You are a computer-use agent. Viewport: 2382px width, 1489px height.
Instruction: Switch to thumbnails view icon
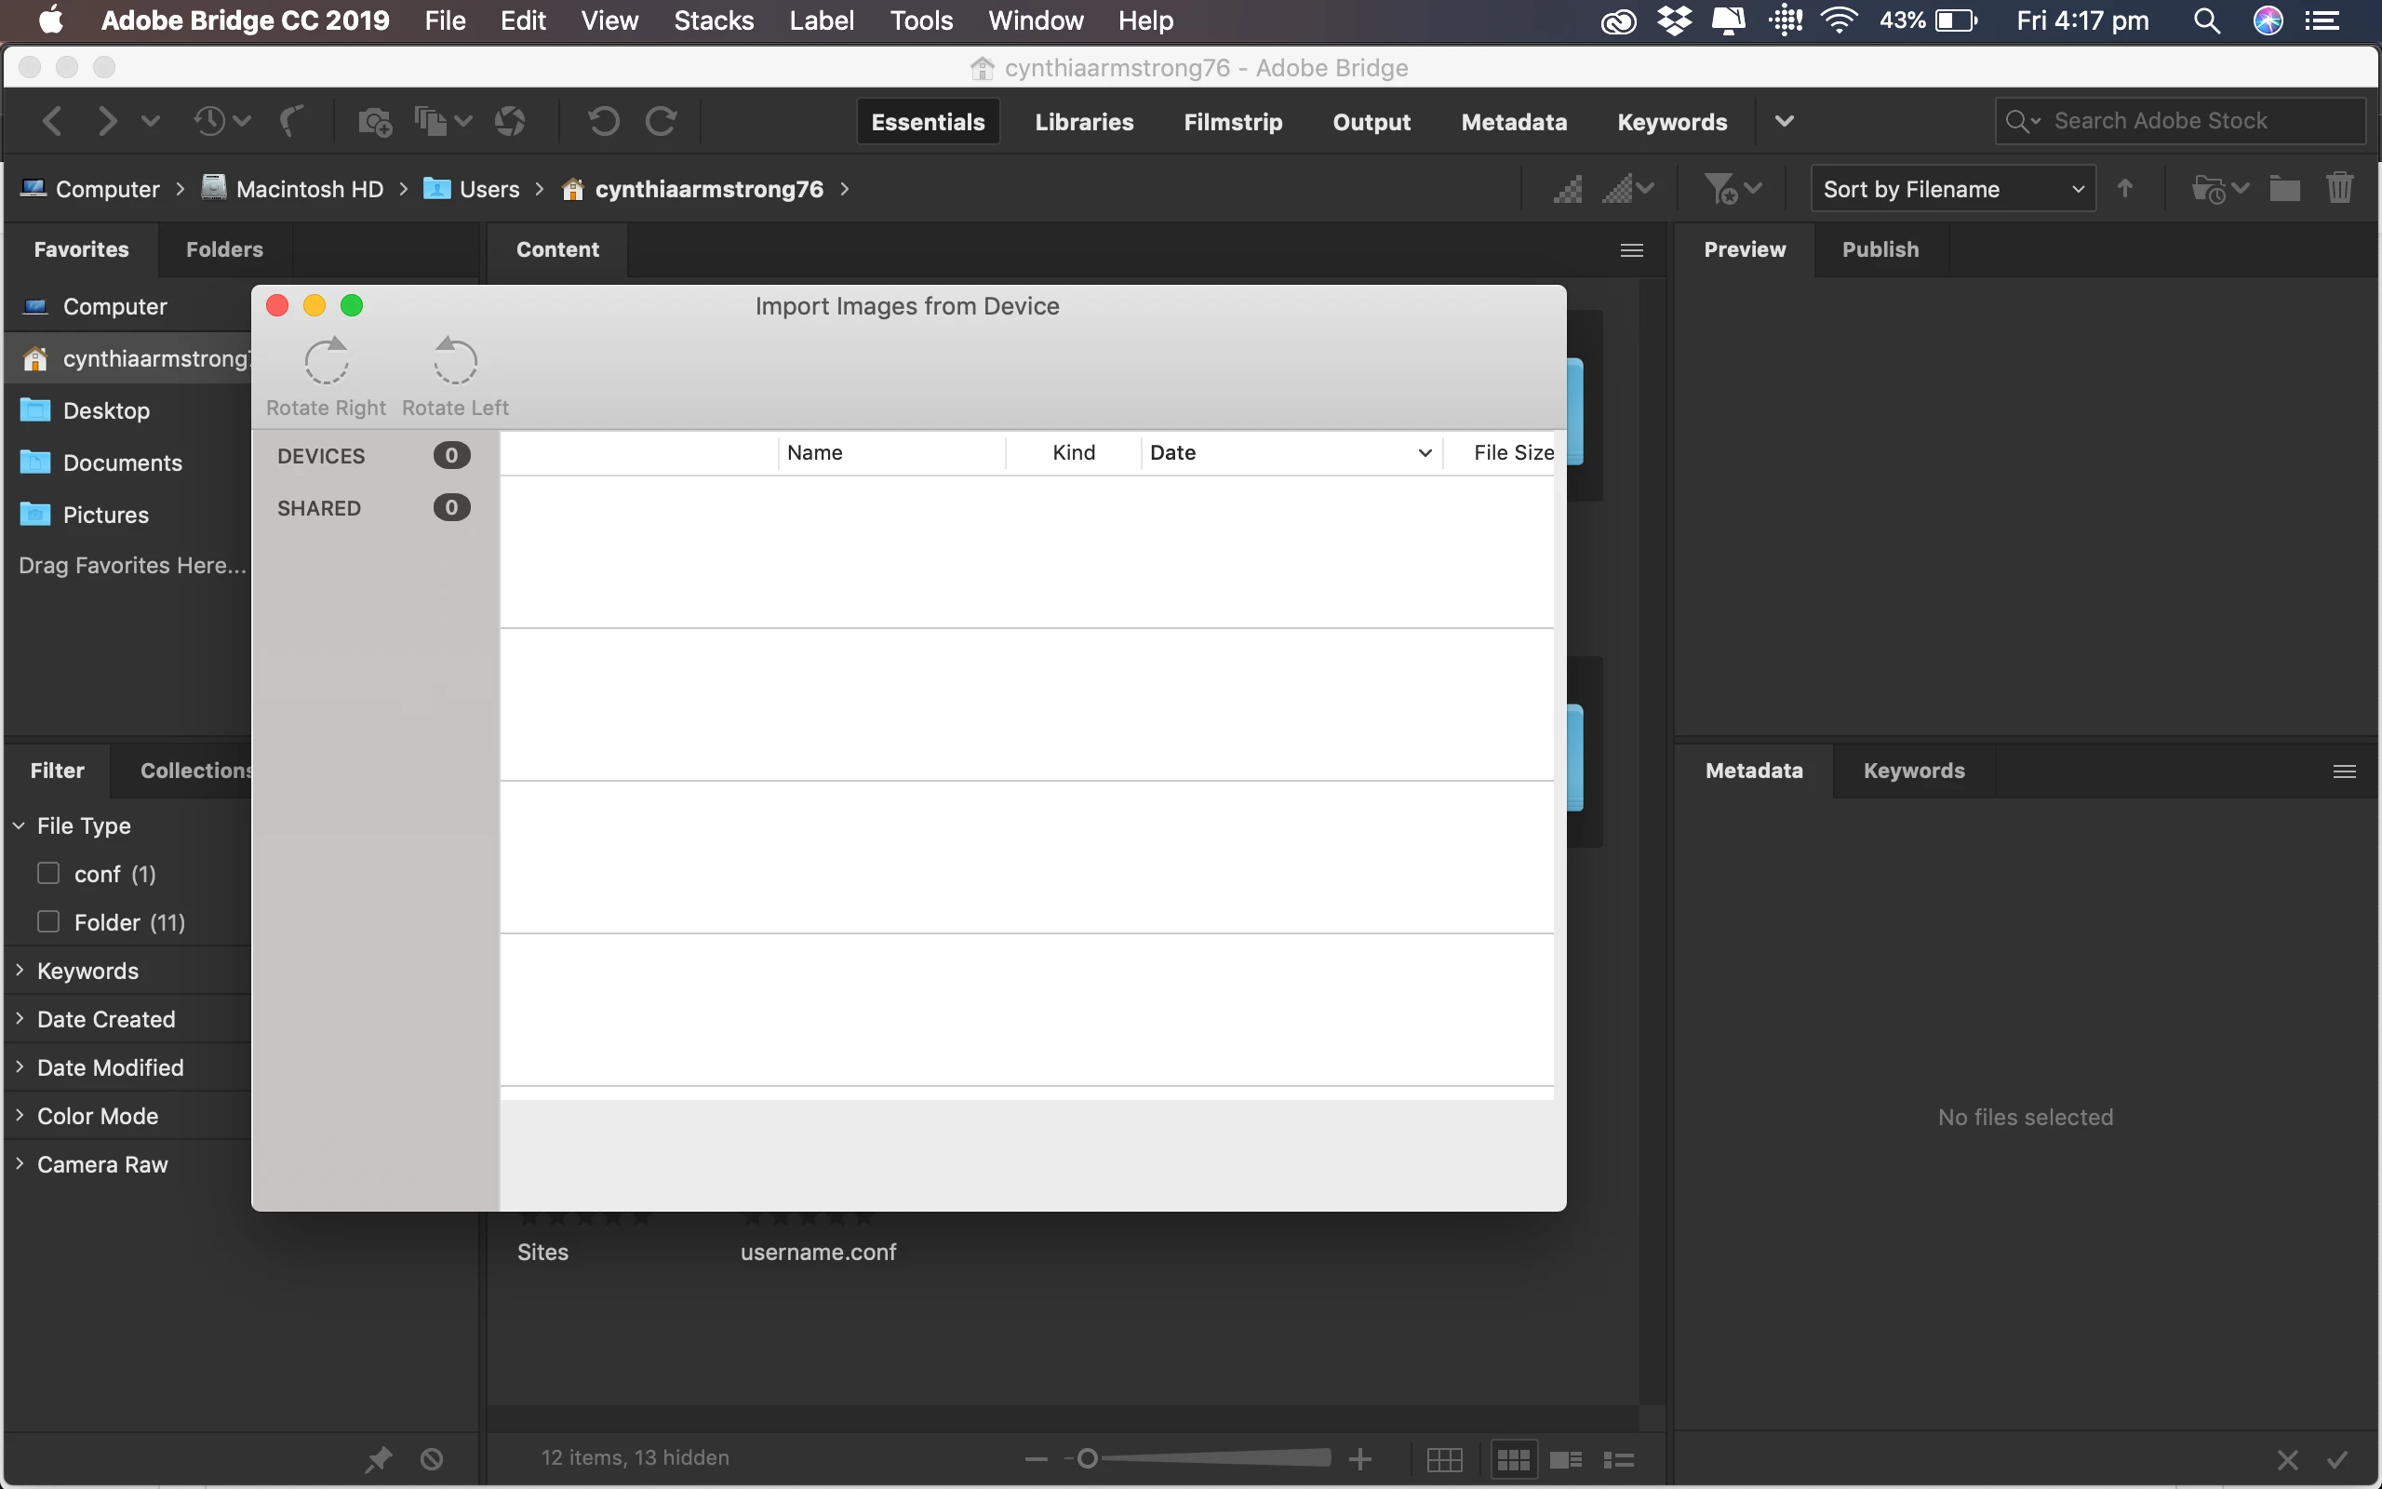click(1513, 1459)
